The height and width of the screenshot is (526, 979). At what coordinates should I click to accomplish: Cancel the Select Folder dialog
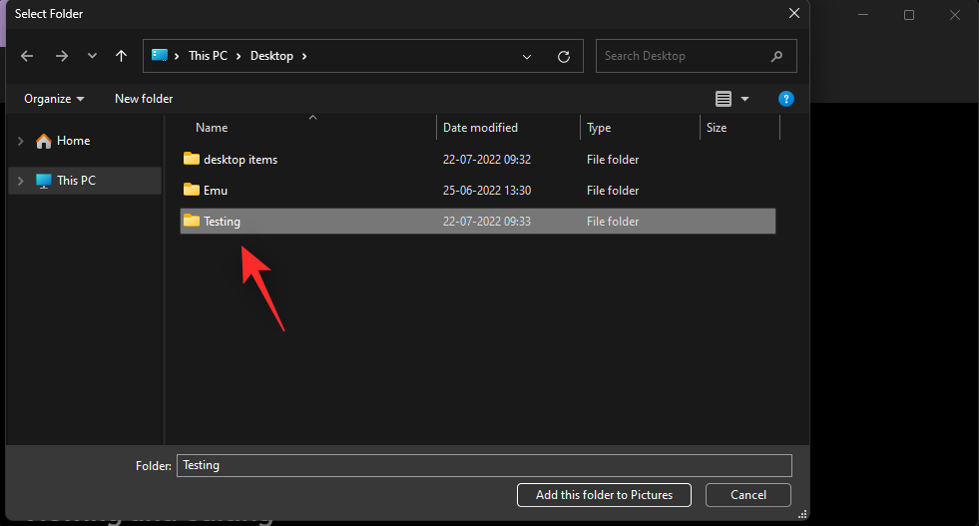coord(748,495)
